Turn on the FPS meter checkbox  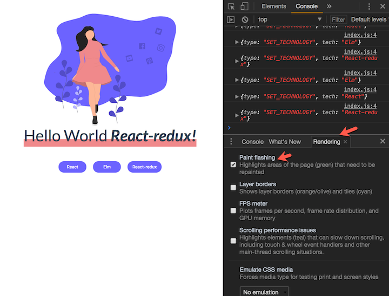(233, 211)
